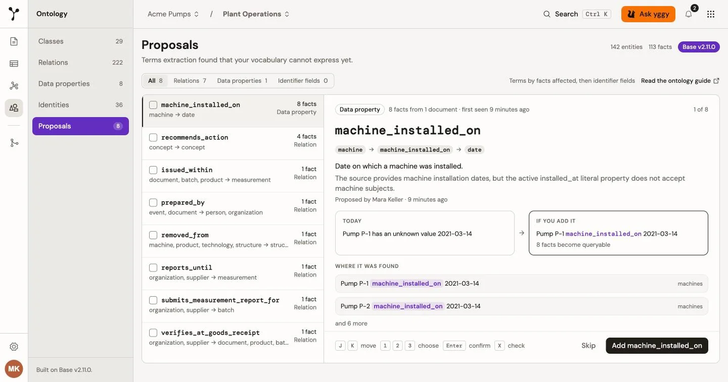Open notifications bell icon
Viewport: 728px width, 382px height.
pyautogui.click(x=689, y=14)
